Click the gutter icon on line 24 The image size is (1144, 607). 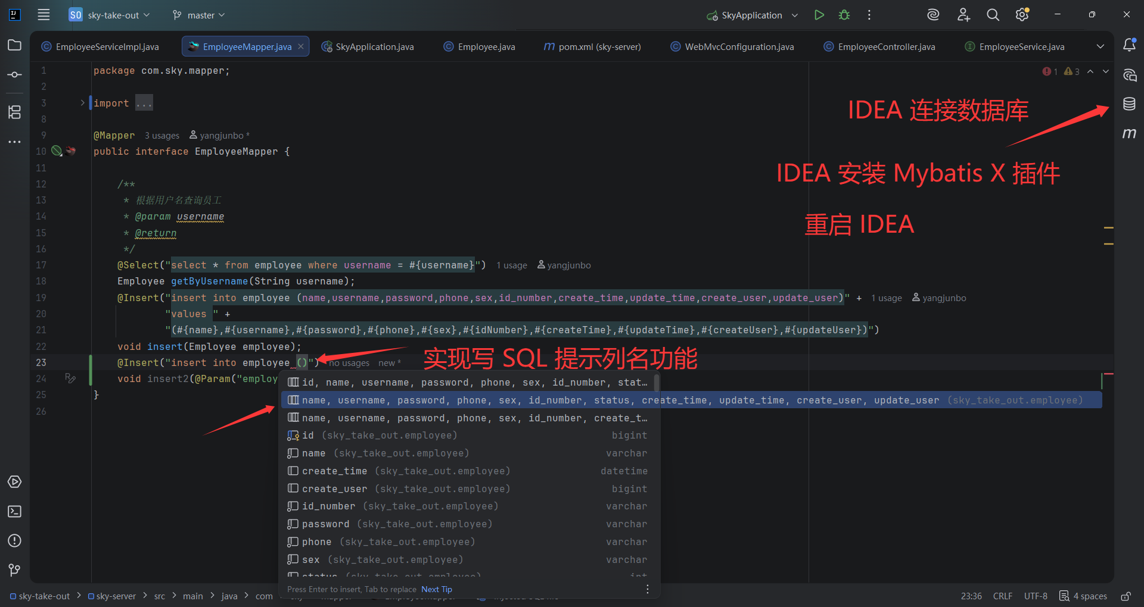[70, 378]
